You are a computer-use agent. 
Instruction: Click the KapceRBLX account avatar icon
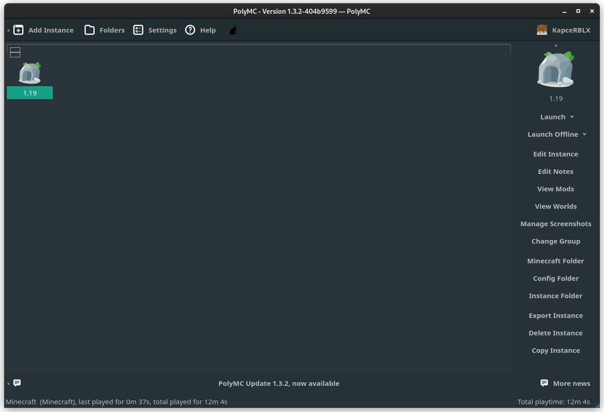[542, 29]
